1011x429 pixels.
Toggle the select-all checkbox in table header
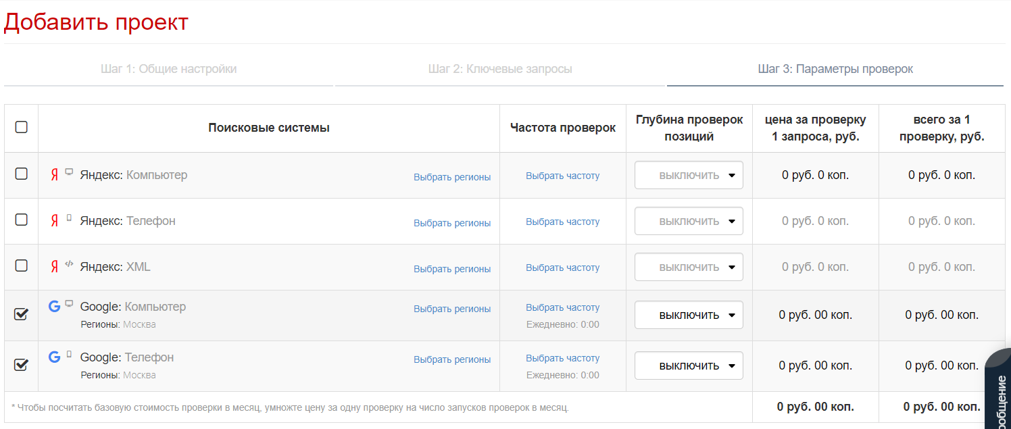22,127
